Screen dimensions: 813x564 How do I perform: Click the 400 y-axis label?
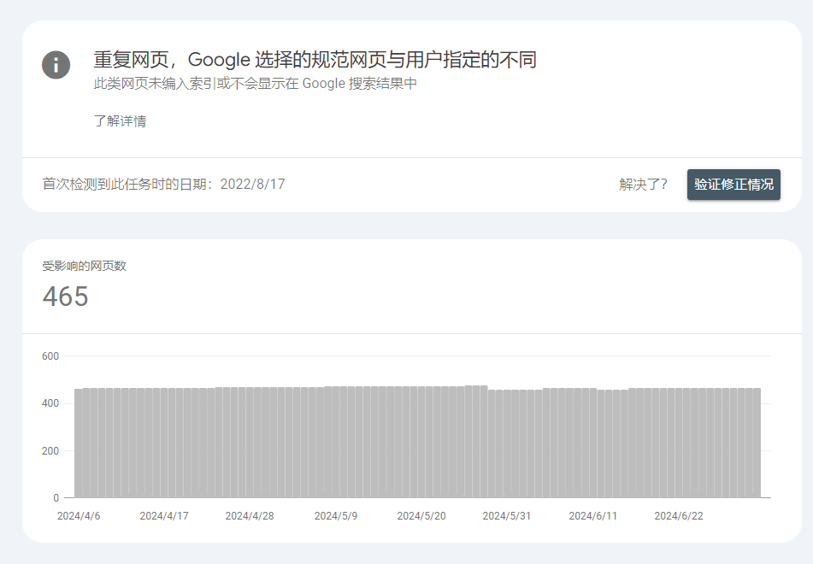tap(50, 403)
